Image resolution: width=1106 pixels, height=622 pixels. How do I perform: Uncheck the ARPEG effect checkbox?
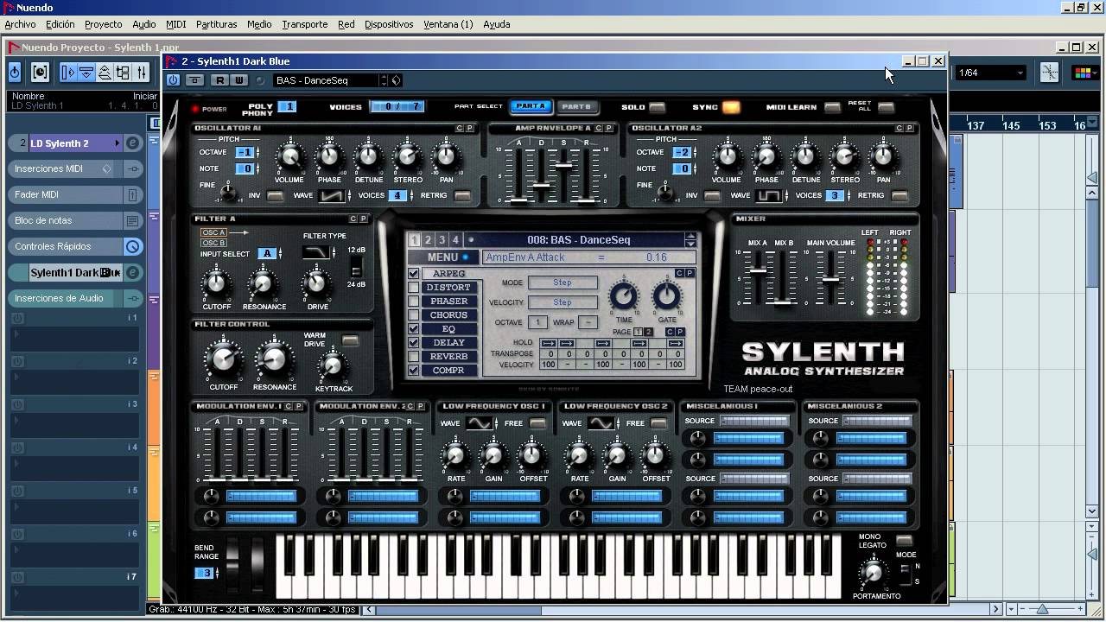point(414,274)
